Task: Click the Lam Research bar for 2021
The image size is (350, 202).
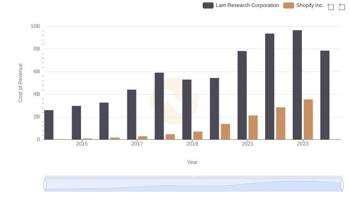Action: 242,96
